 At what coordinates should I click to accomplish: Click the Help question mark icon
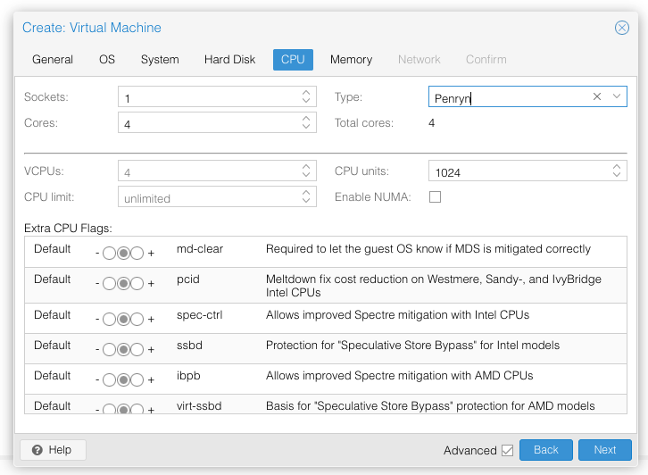[x=37, y=450]
